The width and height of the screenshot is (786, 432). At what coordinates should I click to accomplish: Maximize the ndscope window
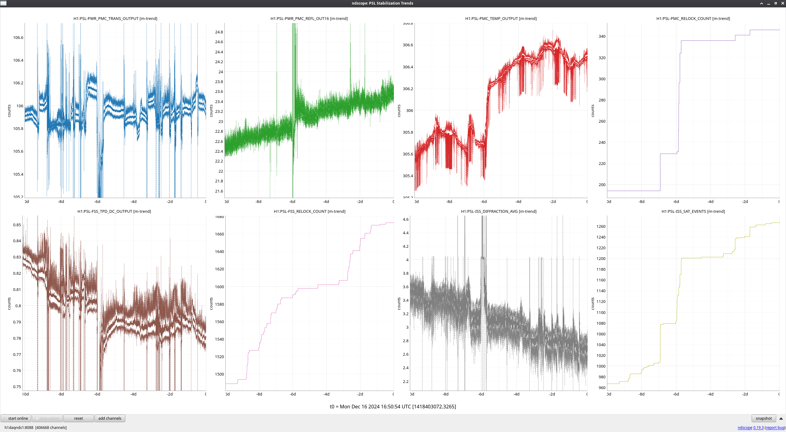pos(776,3)
